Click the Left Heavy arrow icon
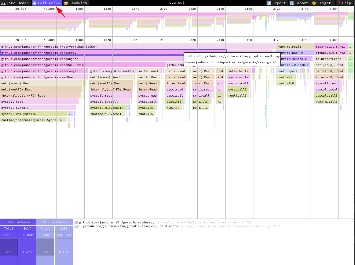The image size is (355, 265). [x=35, y=3]
